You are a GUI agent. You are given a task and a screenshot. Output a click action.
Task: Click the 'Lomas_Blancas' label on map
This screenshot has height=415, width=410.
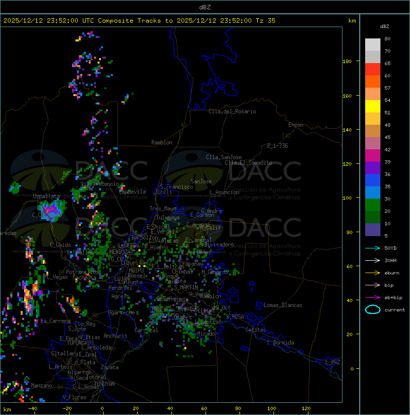click(x=283, y=305)
